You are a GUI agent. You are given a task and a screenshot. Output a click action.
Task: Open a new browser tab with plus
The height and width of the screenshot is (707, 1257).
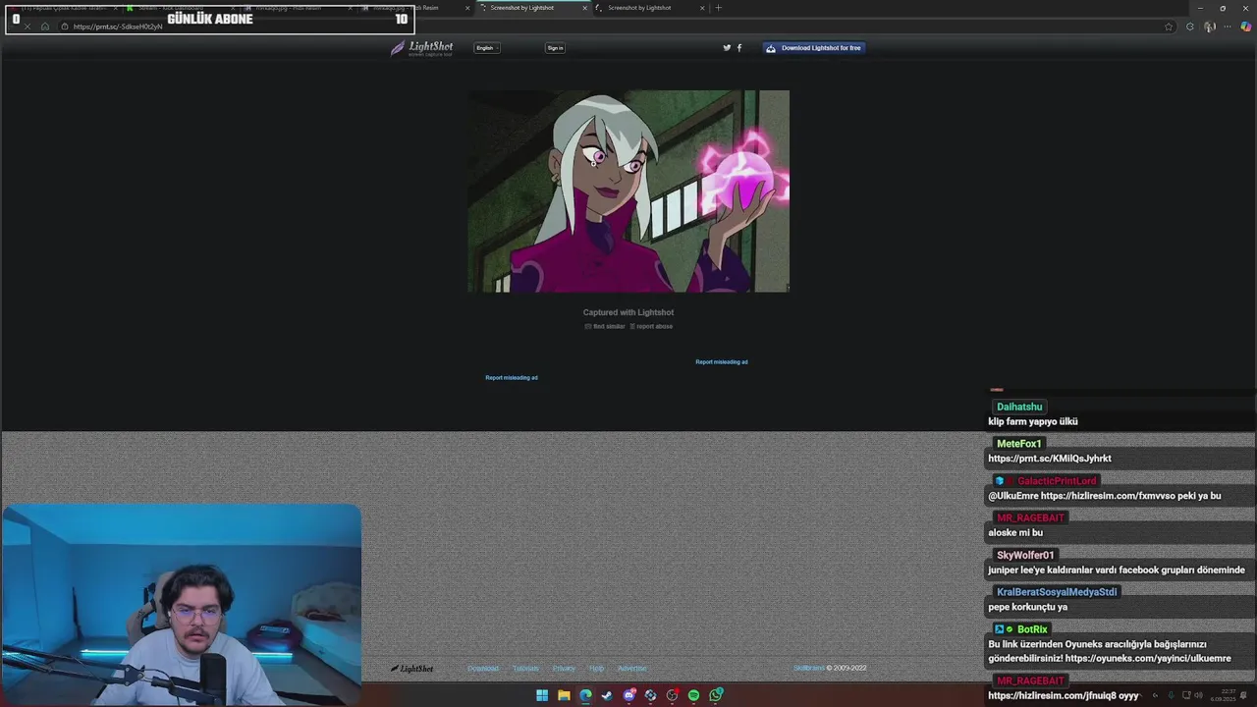718,8
